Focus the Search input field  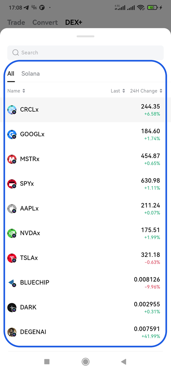86,53
